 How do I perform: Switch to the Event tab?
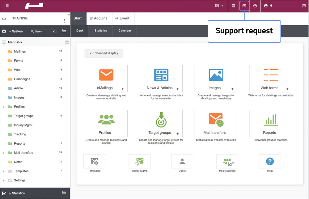point(123,19)
